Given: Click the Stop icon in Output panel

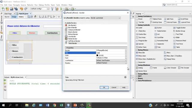Looking at the screenshot, I should click(x=5, y=87).
